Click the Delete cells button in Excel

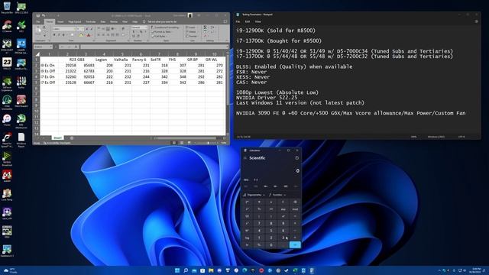click(x=191, y=32)
